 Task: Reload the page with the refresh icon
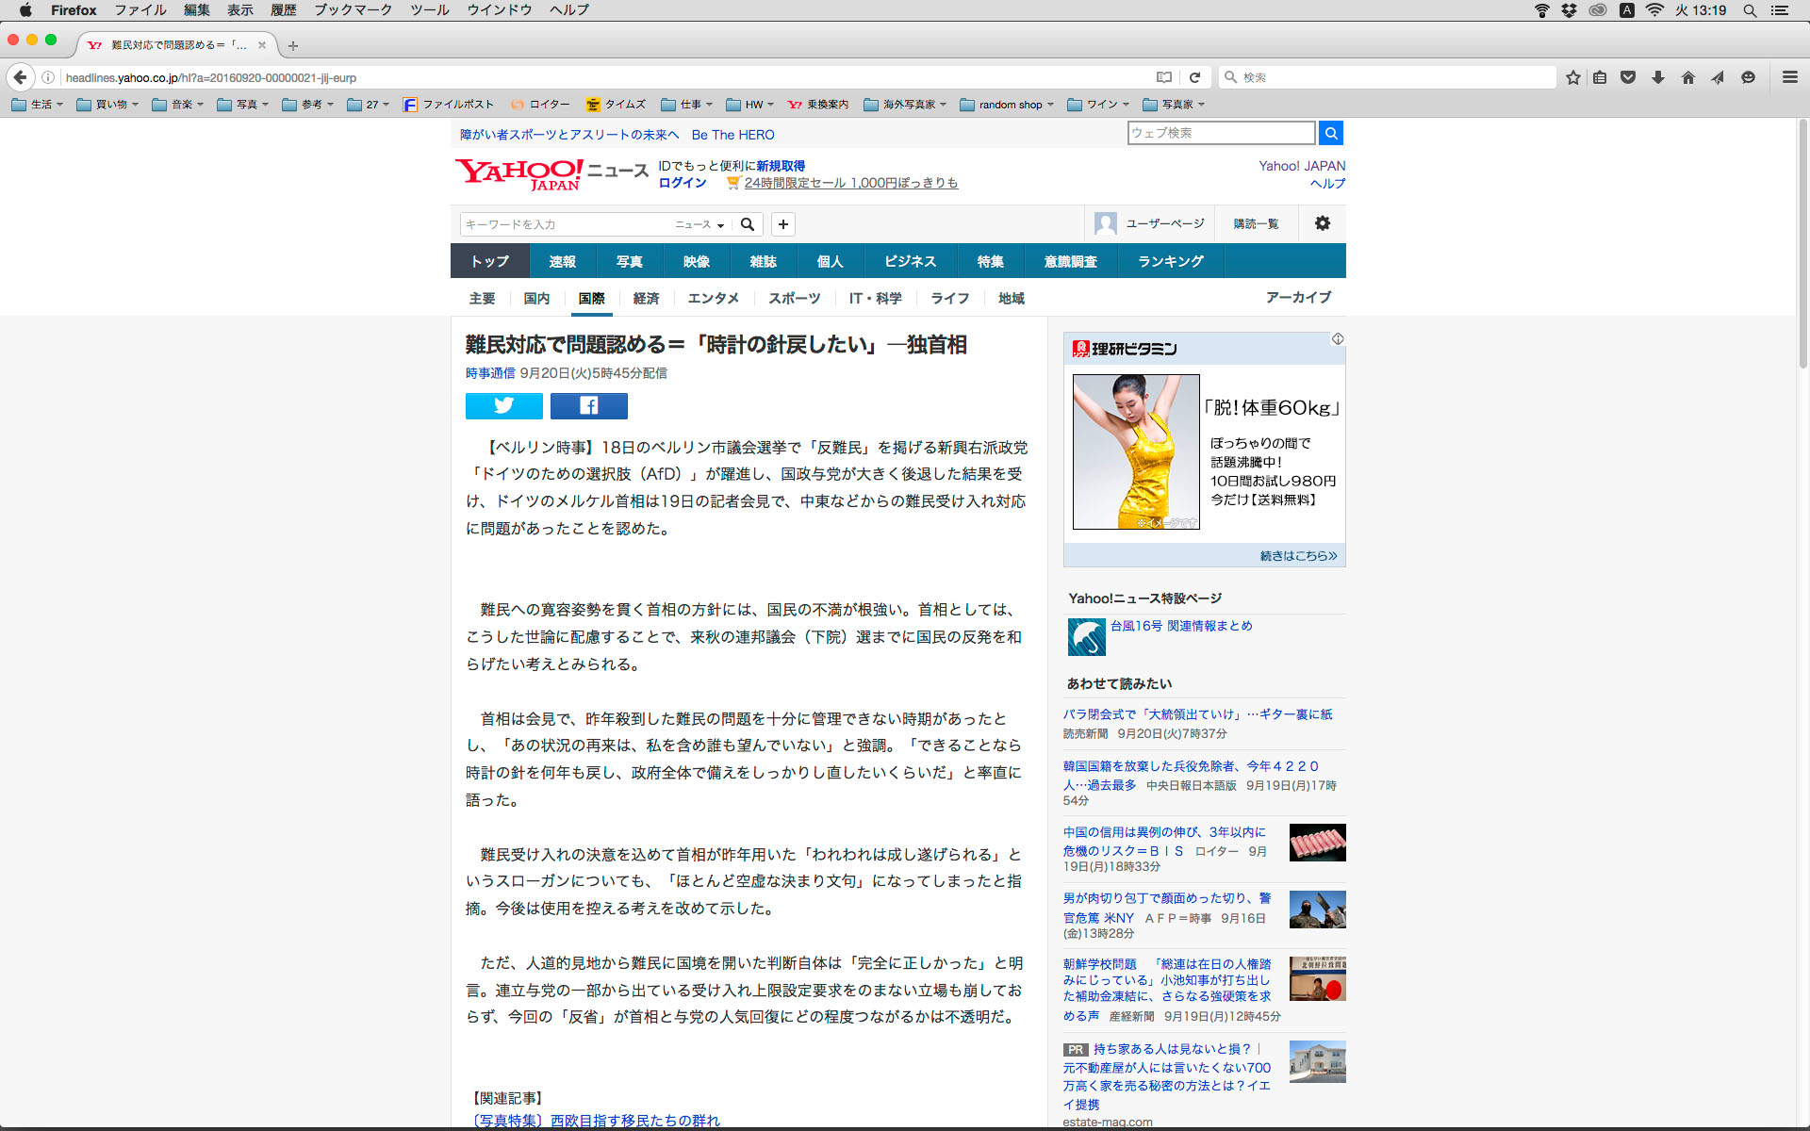click(x=1194, y=77)
